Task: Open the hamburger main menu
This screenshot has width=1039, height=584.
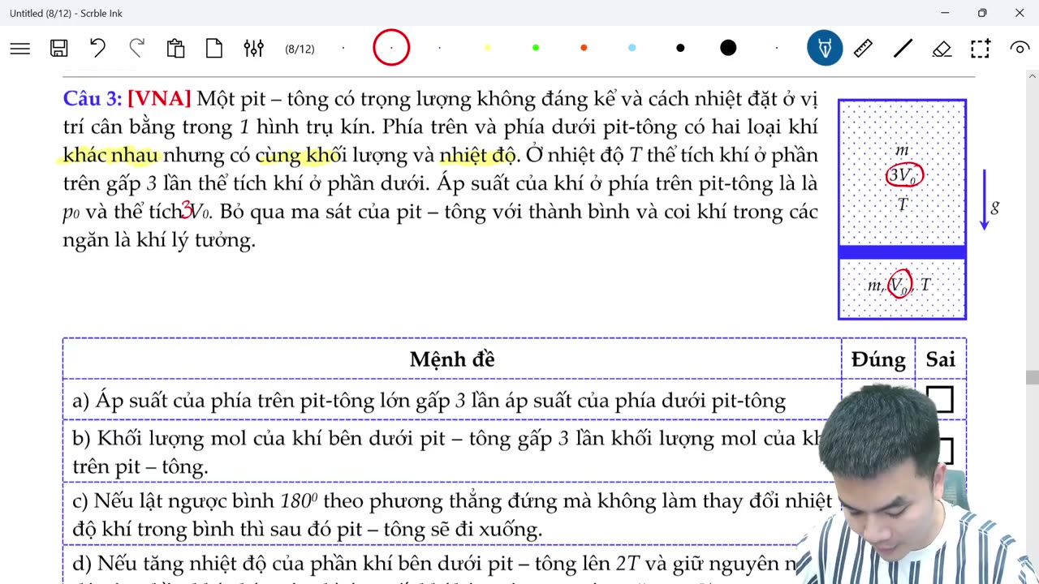Action: (x=20, y=49)
